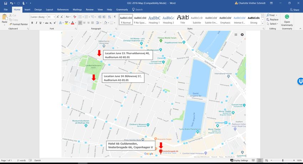Viewport: 303px width, 164px height.
Task: Decrease paragraph indent
Action: coord(99,17)
